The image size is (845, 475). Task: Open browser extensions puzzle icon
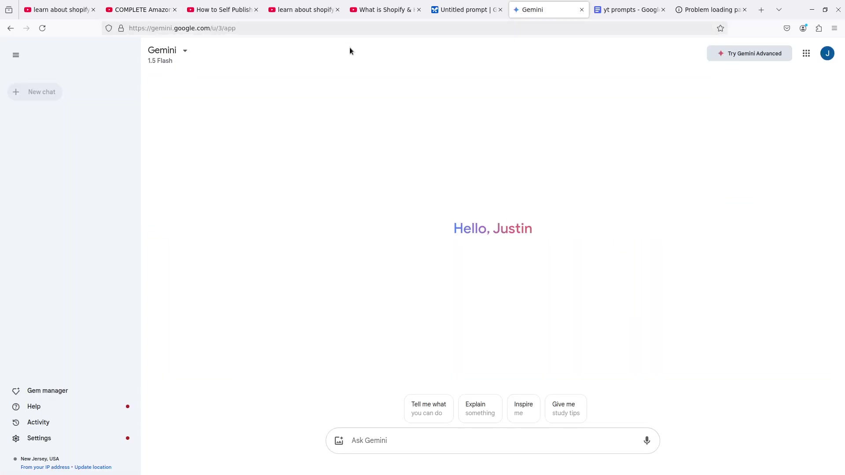[819, 28]
